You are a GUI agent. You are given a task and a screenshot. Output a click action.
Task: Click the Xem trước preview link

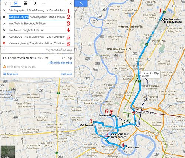(x=67, y=74)
